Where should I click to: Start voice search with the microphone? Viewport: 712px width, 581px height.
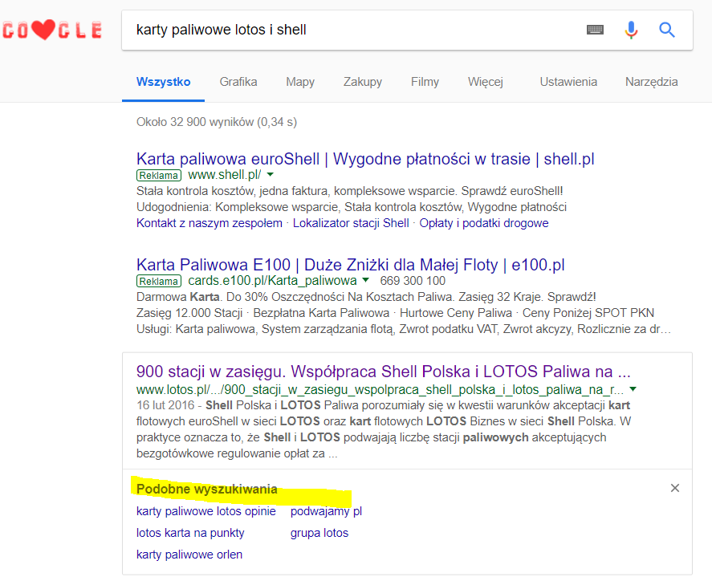coord(631,30)
